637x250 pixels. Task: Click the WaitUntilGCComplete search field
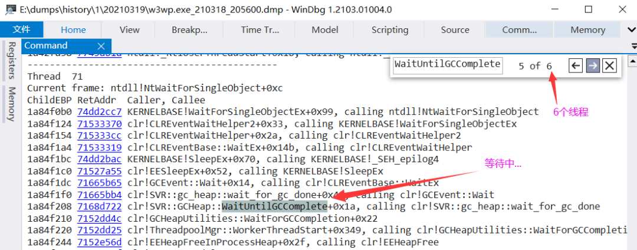tap(448, 65)
